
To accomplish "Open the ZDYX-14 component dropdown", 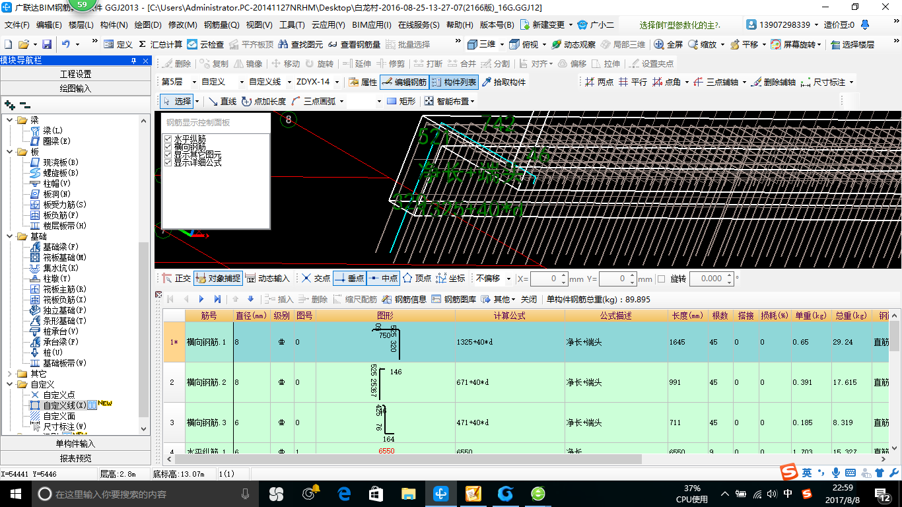I will pyautogui.click(x=337, y=83).
